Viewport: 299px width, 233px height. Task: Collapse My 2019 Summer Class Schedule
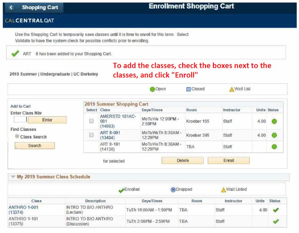click(x=13, y=177)
